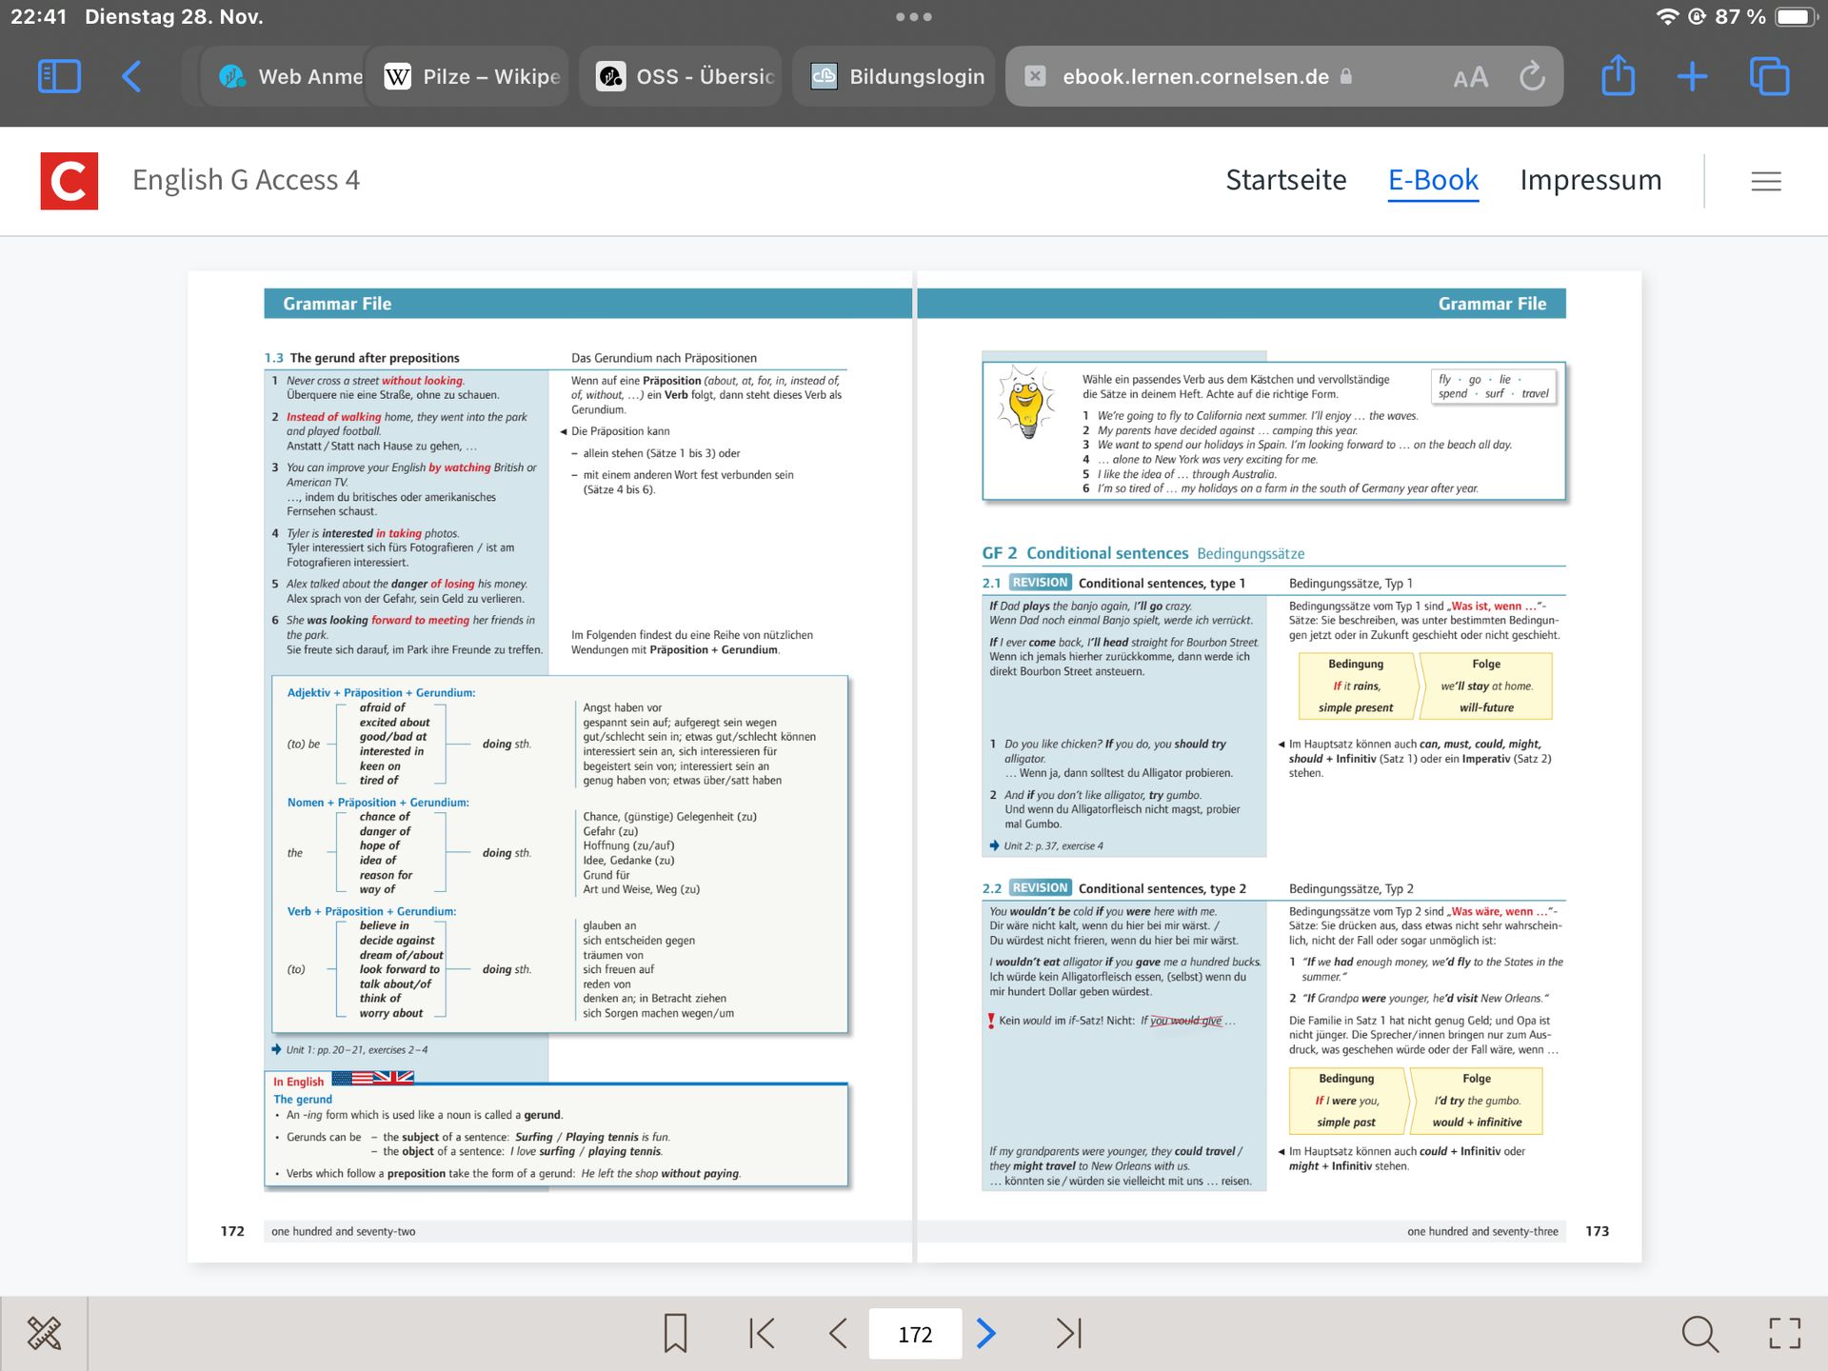Screen dimensions: 1828x1371
Task: Open the Impressum link
Action: (1590, 180)
